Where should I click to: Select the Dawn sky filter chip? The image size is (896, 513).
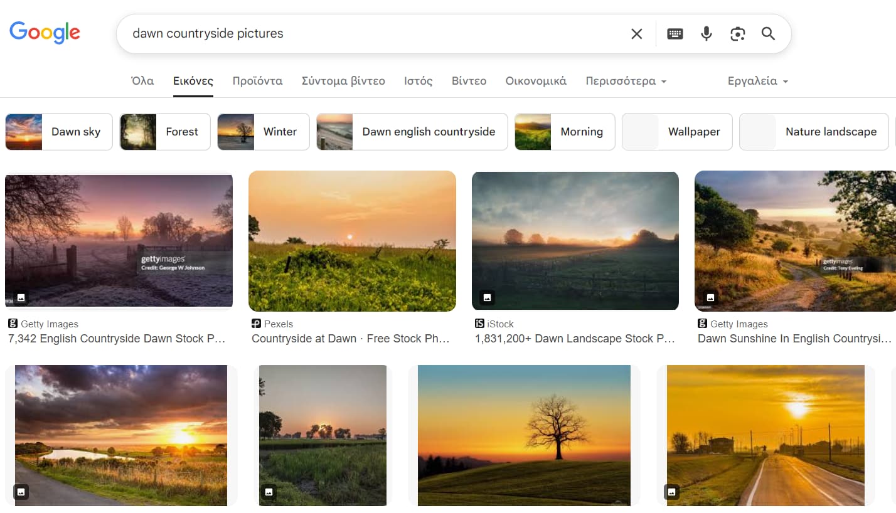pyautogui.click(x=59, y=132)
